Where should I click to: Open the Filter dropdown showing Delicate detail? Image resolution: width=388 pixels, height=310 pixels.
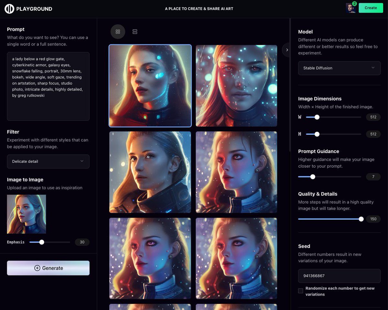pyautogui.click(x=48, y=161)
